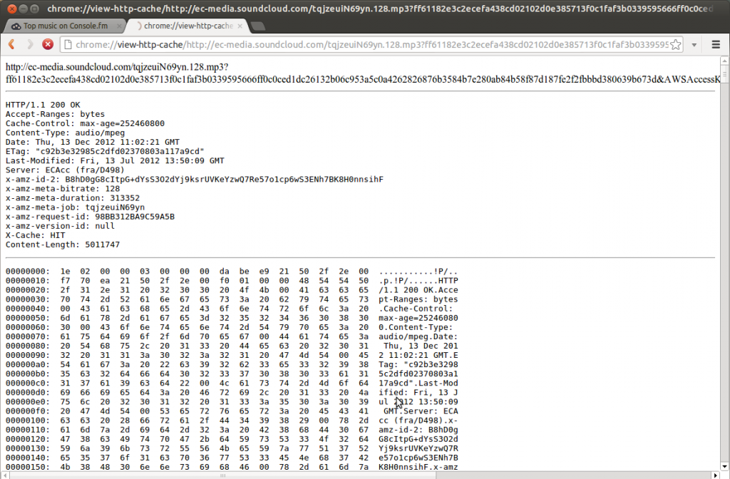Image resolution: width=730 pixels, height=479 pixels.
Task: Click the browser forward arrow
Action: (30, 44)
